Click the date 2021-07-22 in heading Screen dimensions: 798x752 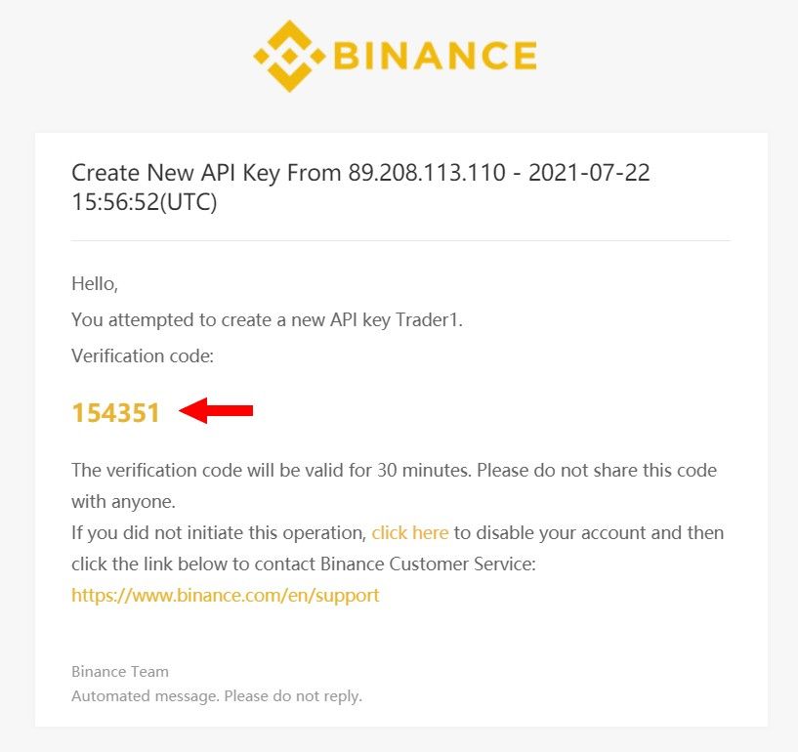tap(589, 173)
